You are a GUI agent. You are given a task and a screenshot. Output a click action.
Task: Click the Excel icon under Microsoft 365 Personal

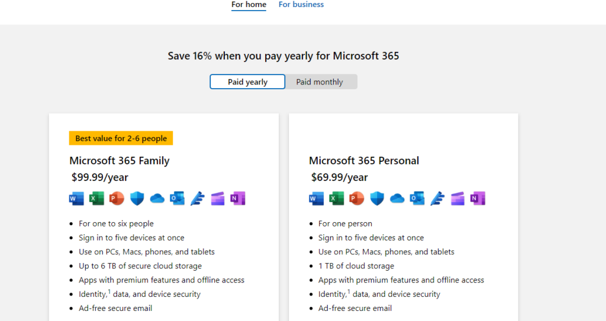pyautogui.click(x=336, y=199)
